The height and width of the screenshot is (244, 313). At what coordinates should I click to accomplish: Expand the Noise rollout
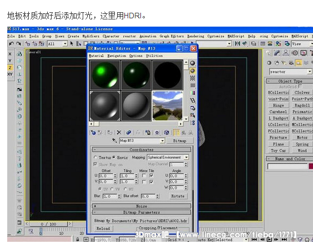[x=142, y=206]
